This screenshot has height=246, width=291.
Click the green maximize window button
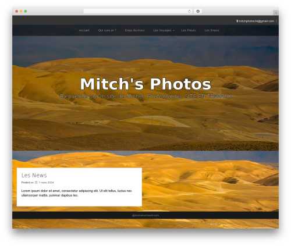26,11
